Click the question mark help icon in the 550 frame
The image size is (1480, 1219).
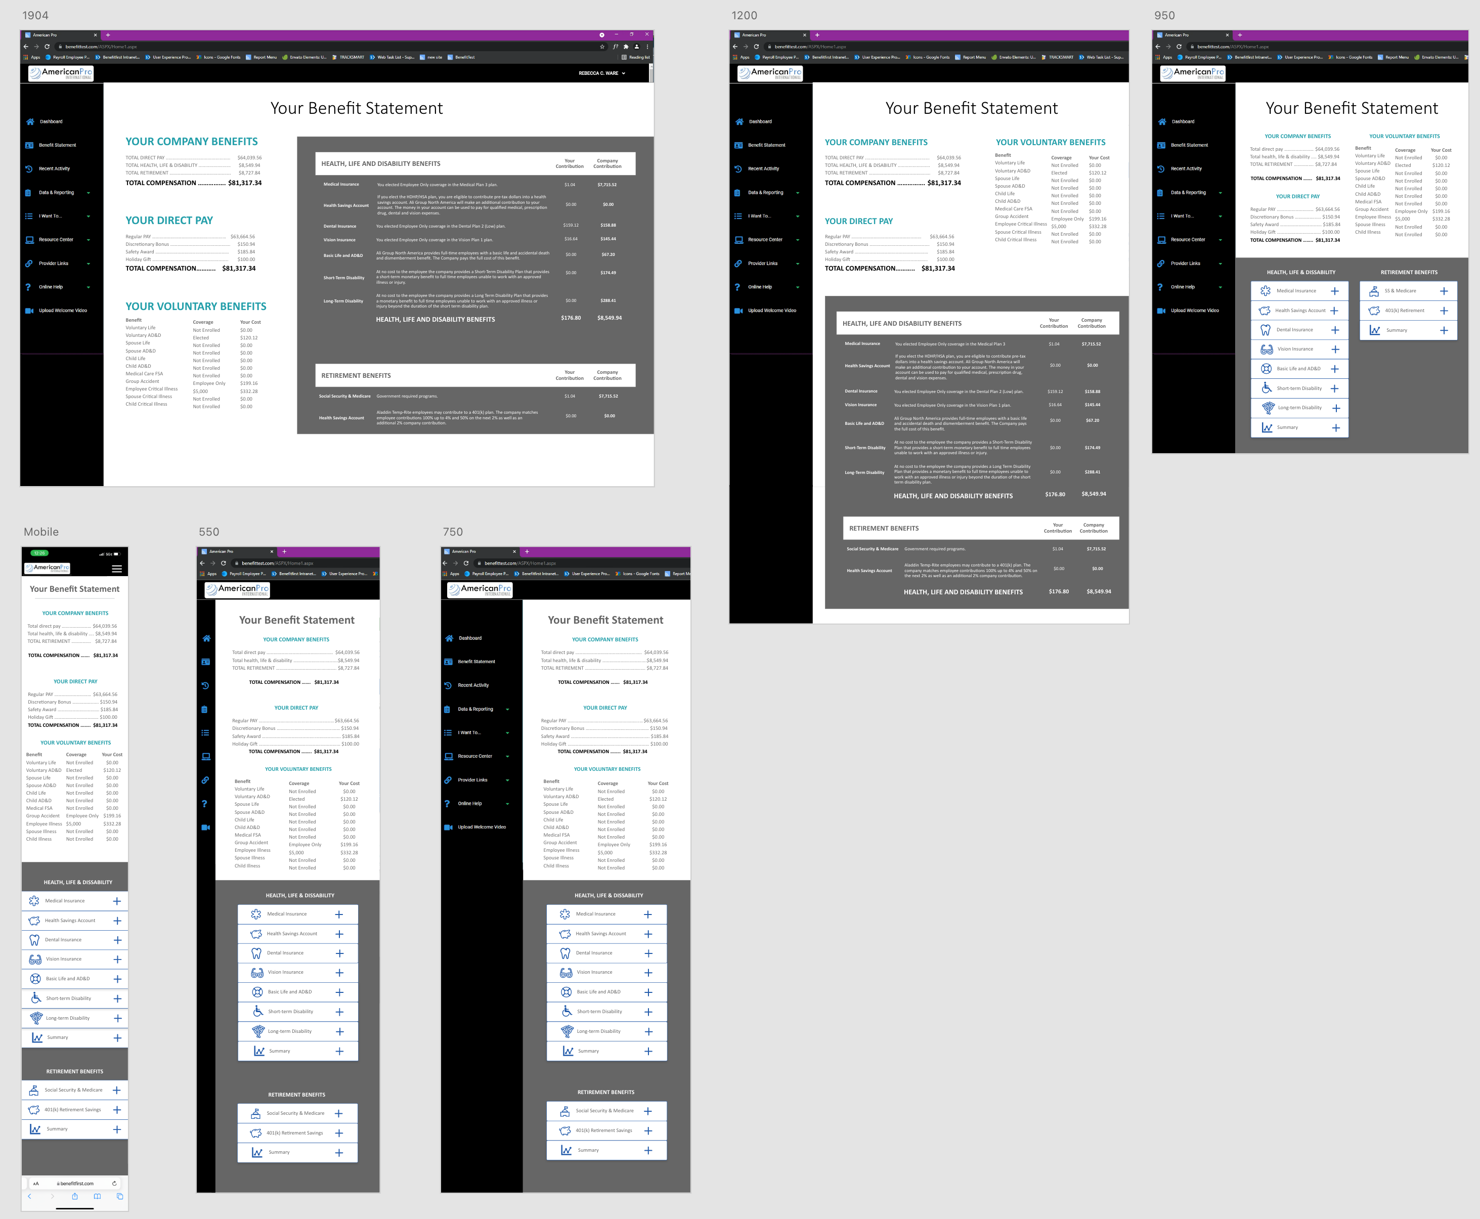click(x=204, y=803)
